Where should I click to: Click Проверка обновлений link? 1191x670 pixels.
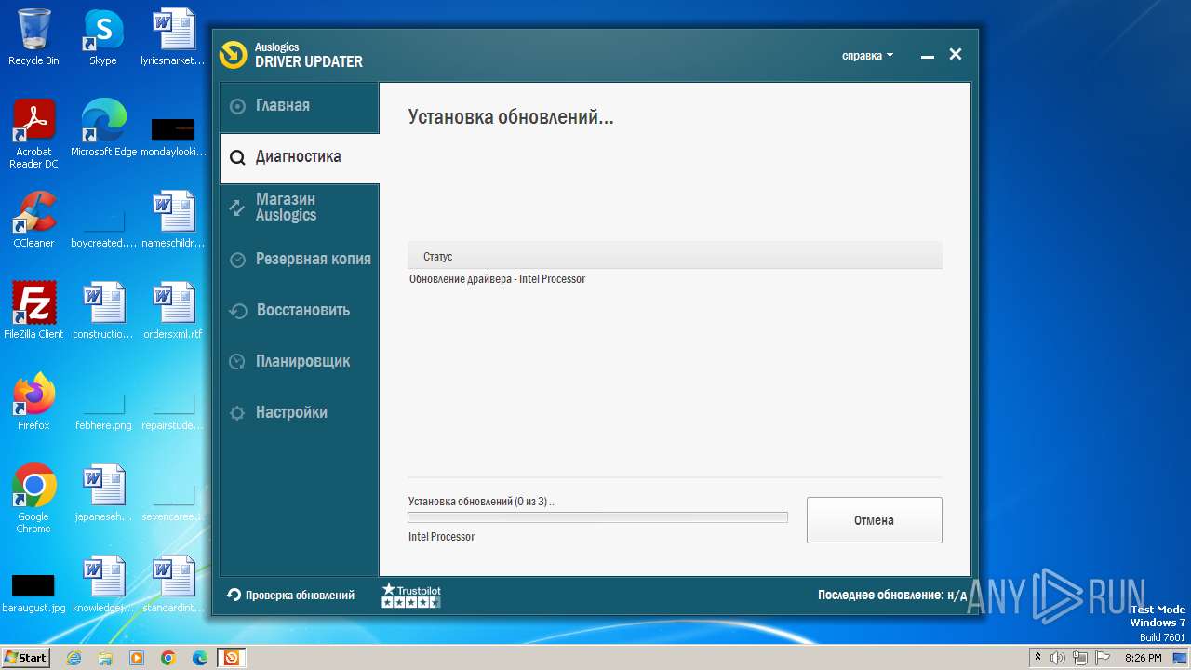[290, 596]
